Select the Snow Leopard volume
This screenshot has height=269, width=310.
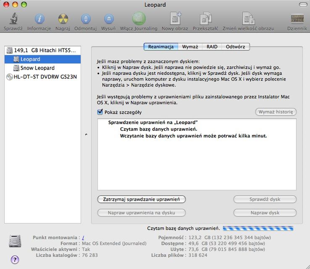pyautogui.click(x=42, y=68)
